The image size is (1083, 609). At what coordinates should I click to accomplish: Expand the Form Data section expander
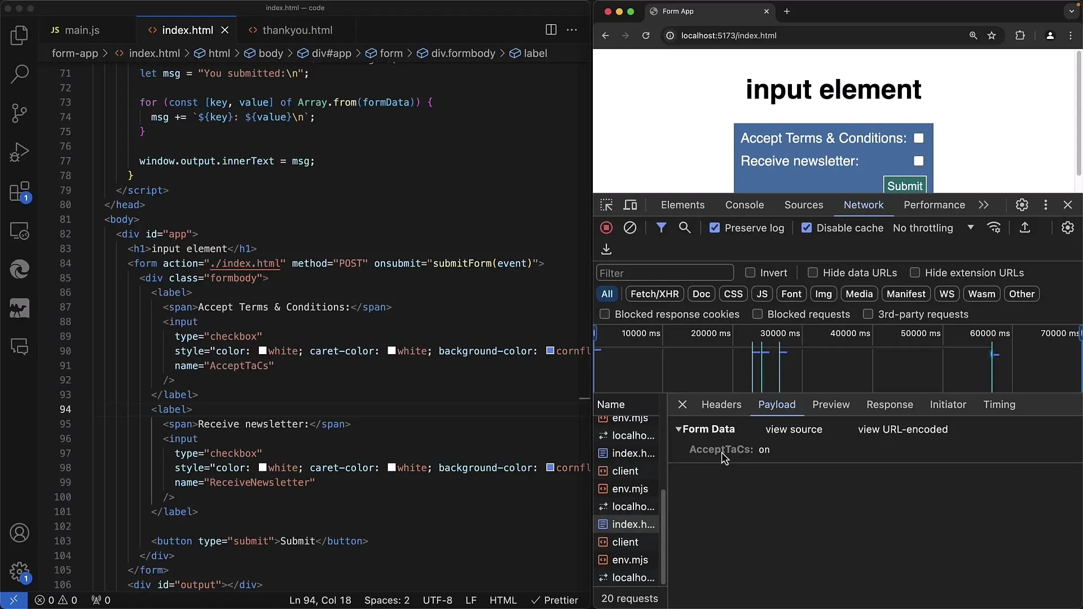pyautogui.click(x=679, y=429)
